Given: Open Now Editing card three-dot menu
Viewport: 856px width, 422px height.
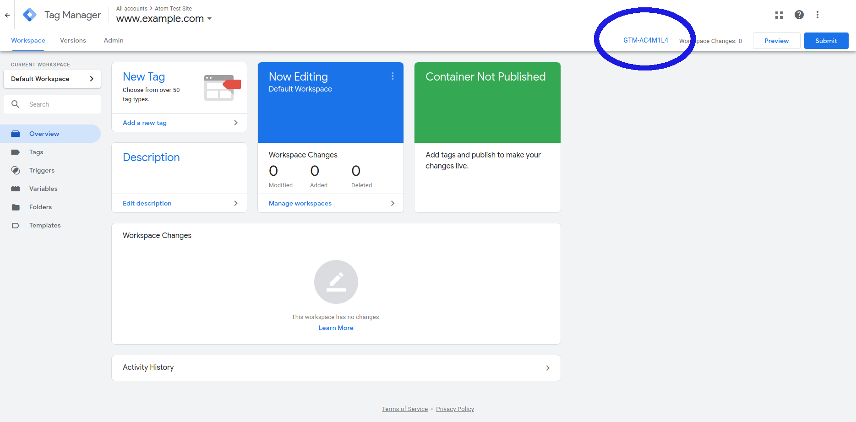Looking at the screenshot, I should click(393, 76).
